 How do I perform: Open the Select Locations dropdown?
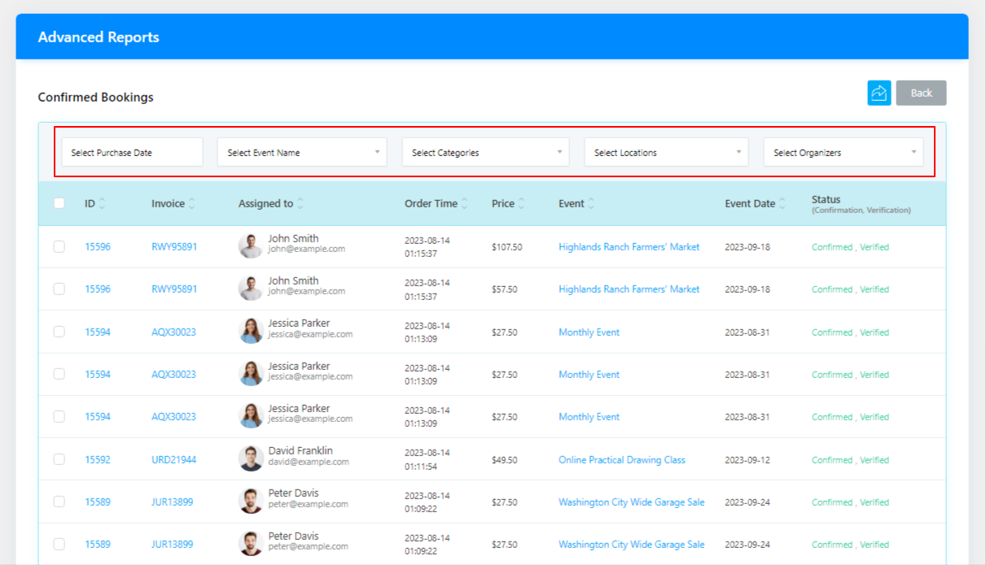click(x=666, y=152)
